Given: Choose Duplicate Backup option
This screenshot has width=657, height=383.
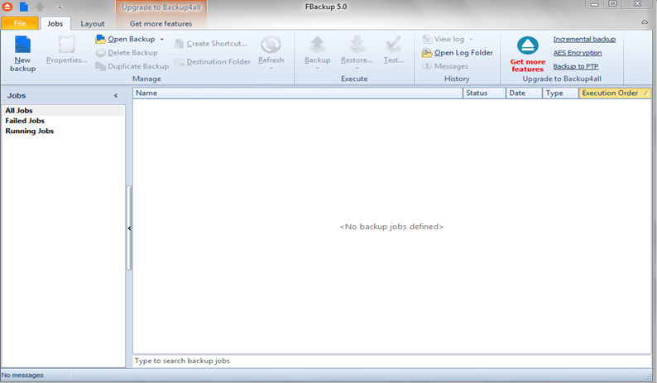Looking at the screenshot, I should [132, 66].
